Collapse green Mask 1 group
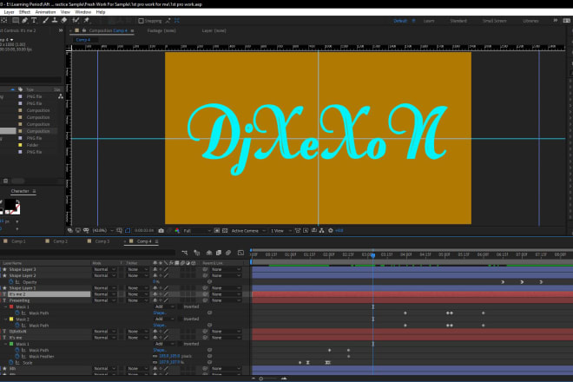 [5, 344]
